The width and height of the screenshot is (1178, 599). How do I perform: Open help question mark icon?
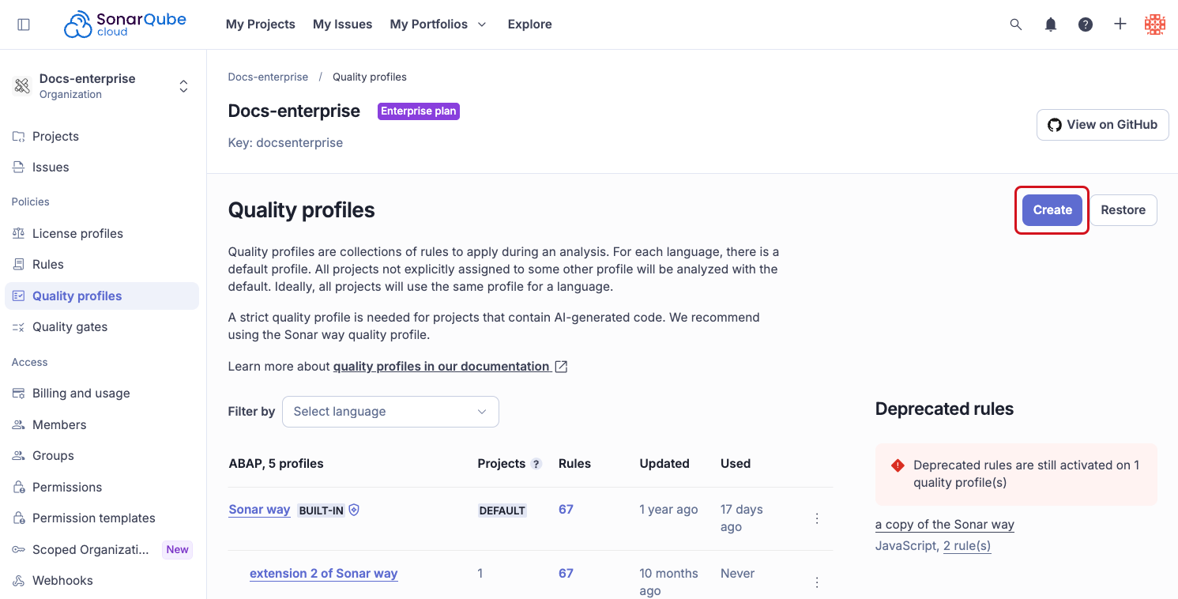[1086, 24]
